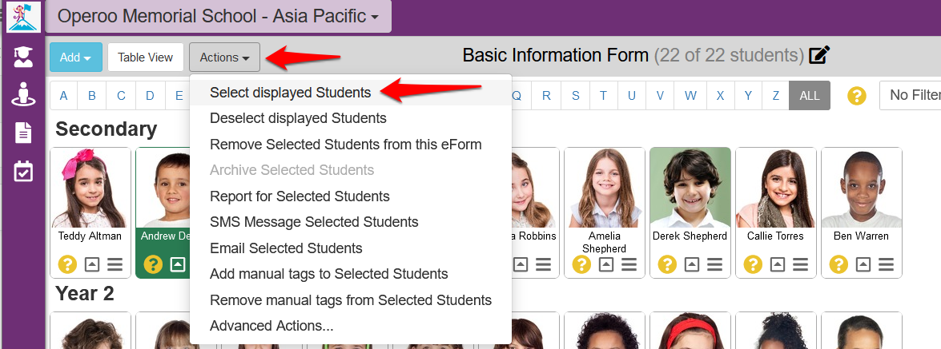Switch to Table View

click(x=146, y=58)
